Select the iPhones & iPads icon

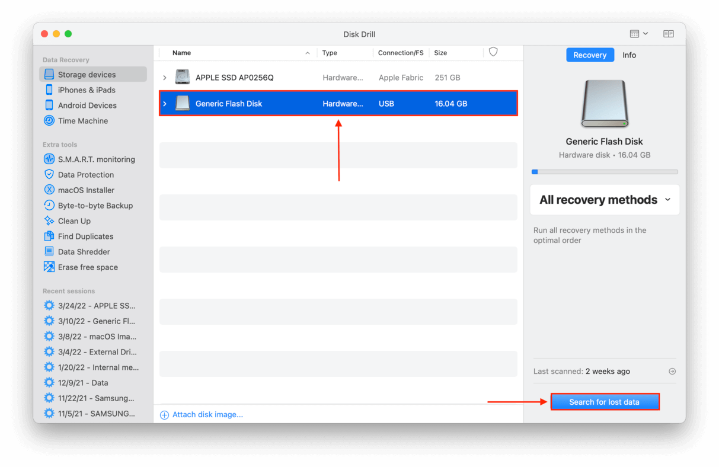(x=49, y=90)
